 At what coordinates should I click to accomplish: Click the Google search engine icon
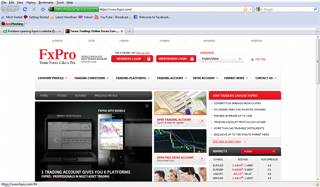coord(258,9)
